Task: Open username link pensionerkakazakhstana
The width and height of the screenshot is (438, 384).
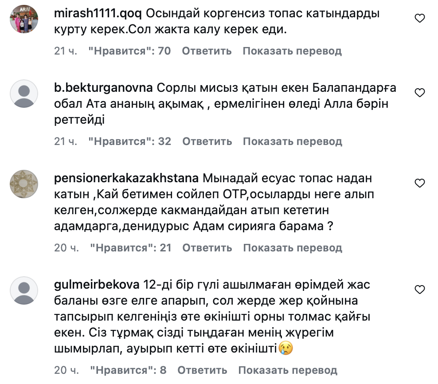Action: click(126, 178)
